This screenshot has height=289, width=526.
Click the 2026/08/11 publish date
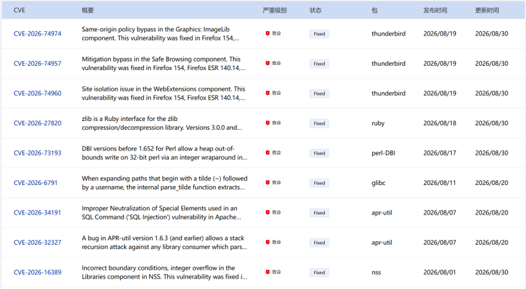440,183
